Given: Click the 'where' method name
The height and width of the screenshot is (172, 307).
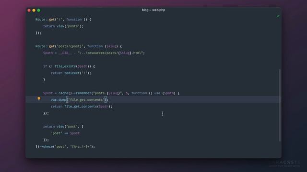Looking at the screenshot, I should (x=48, y=147).
